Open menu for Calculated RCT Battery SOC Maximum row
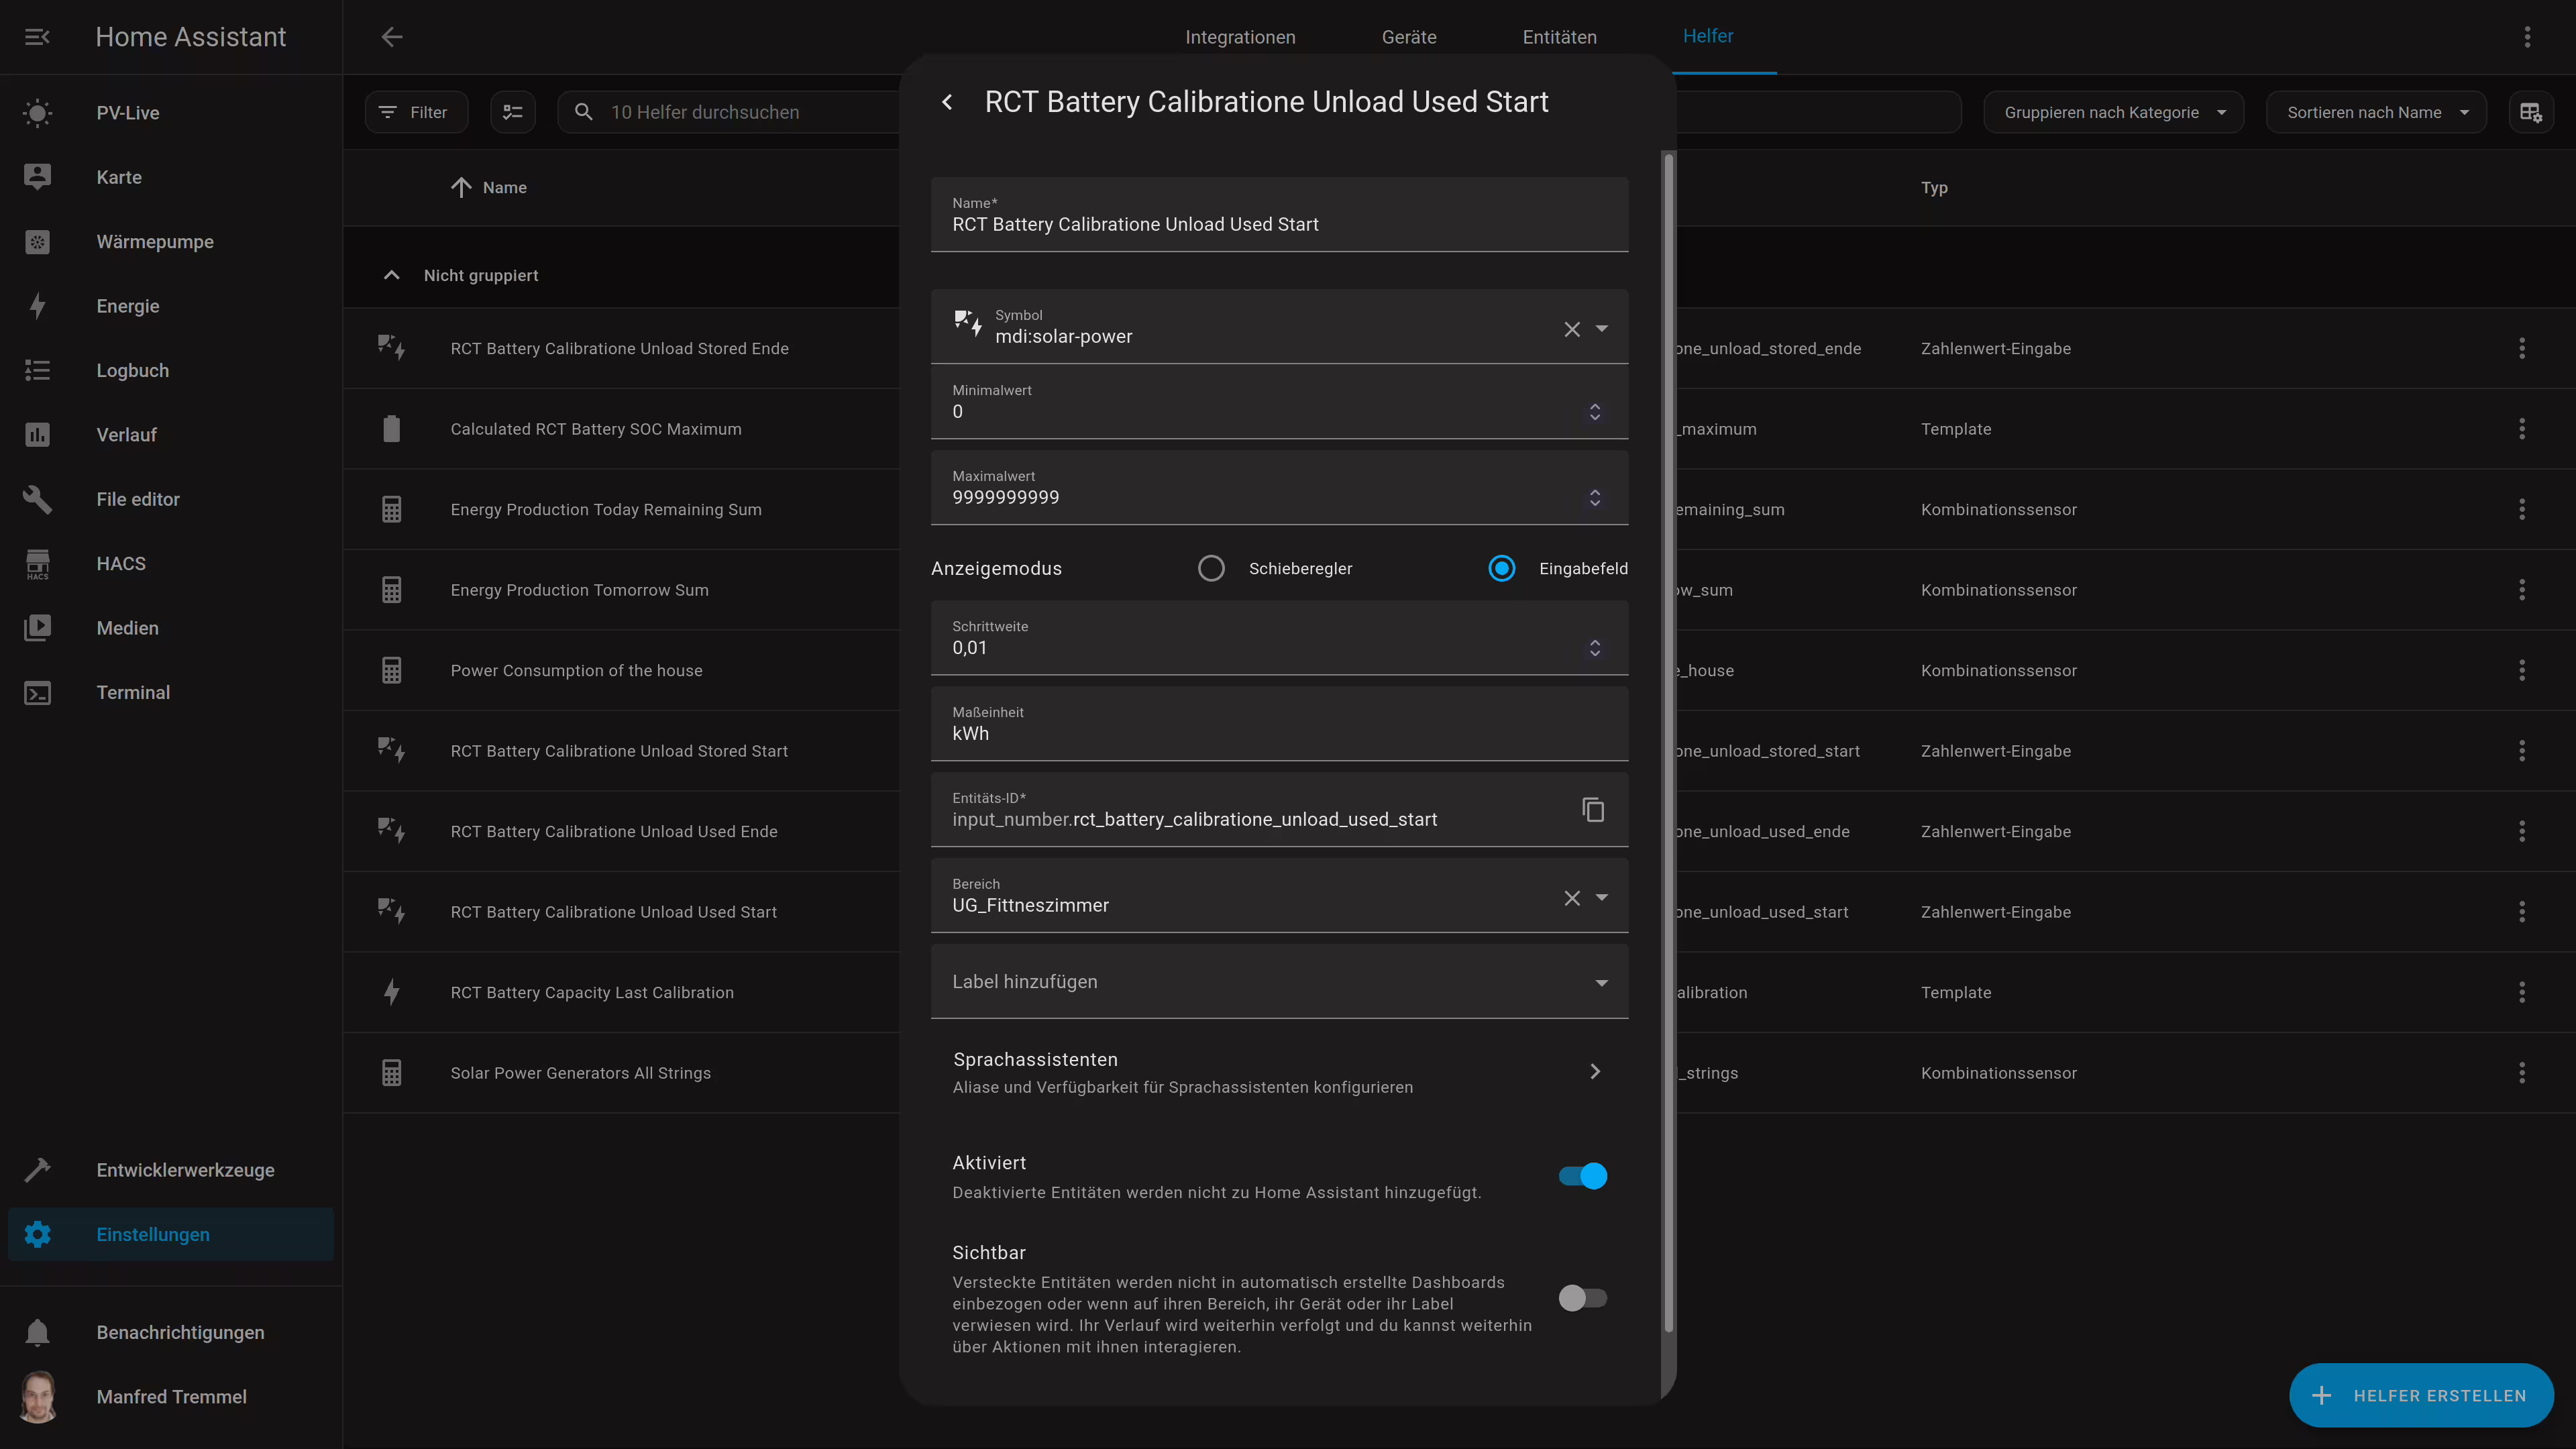The image size is (2576, 1449). (x=2522, y=429)
